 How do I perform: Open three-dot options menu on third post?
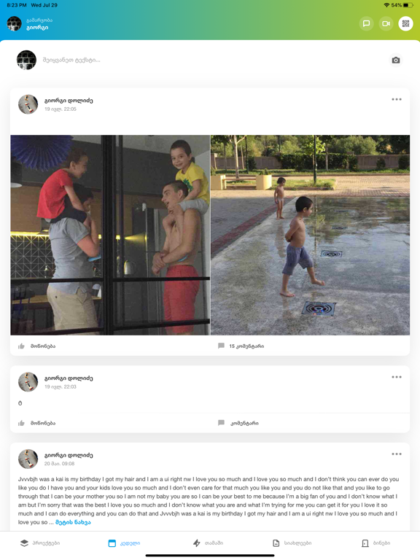pyautogui.click(x=397, y=454)
